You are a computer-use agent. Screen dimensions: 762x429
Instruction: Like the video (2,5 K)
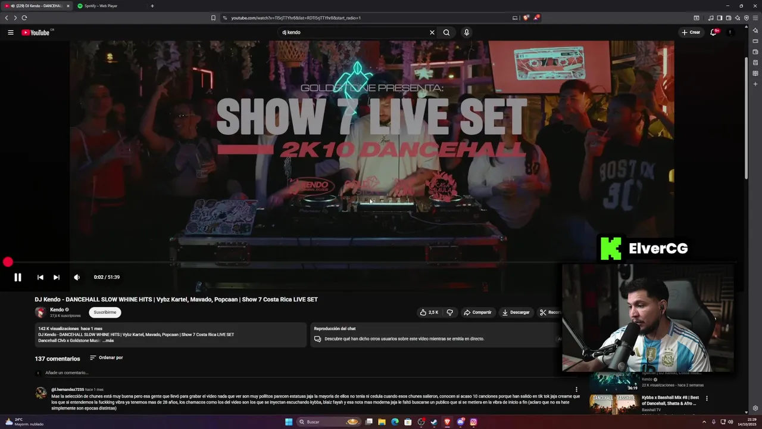[430, 312]
